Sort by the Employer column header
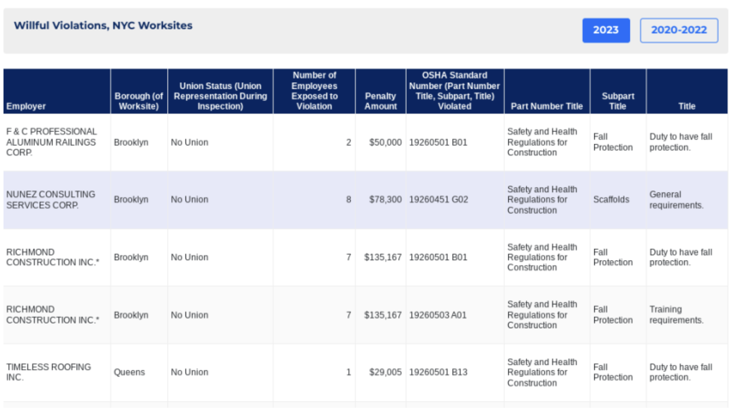 click(x=26, y=106)
